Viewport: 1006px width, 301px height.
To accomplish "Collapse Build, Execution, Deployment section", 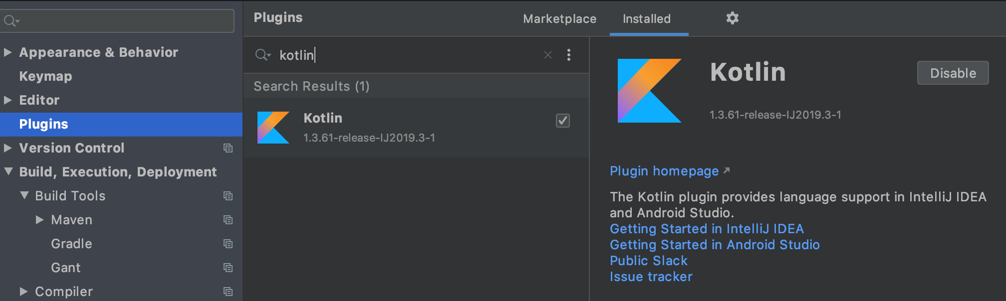I will click(8, 172).
